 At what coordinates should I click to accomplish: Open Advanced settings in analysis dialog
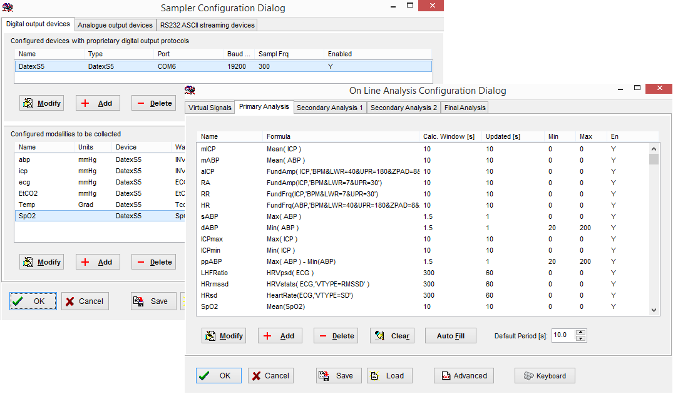[464, 376]
